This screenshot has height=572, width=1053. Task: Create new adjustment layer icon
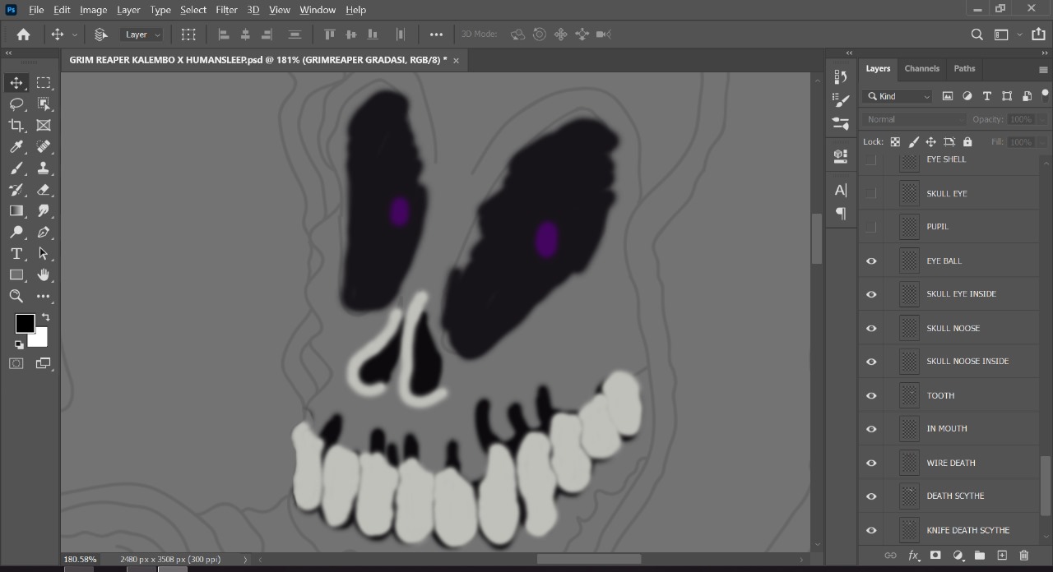(958, 556)
